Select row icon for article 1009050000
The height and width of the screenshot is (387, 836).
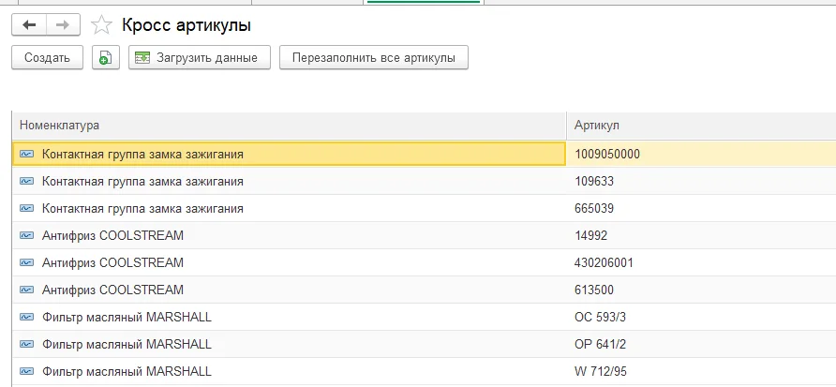(26, 154)
